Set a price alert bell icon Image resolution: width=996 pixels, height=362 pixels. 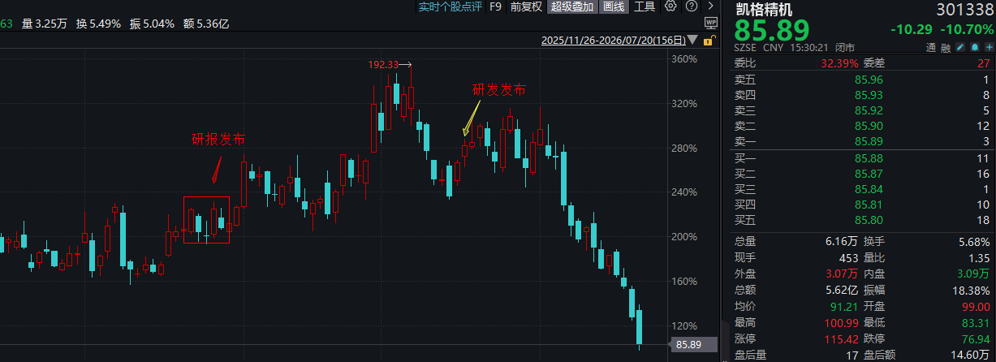point(974,48)
